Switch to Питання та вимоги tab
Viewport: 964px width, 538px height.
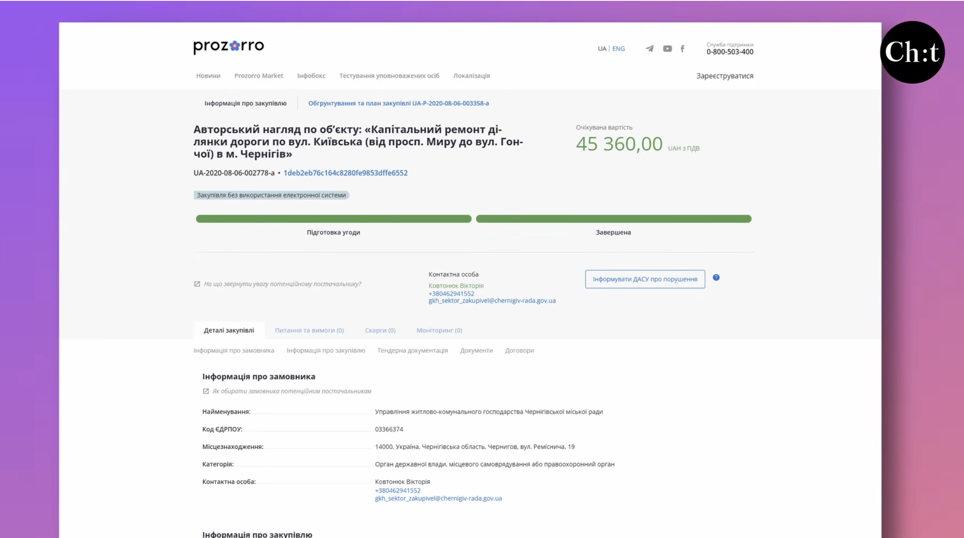point(309,330)
